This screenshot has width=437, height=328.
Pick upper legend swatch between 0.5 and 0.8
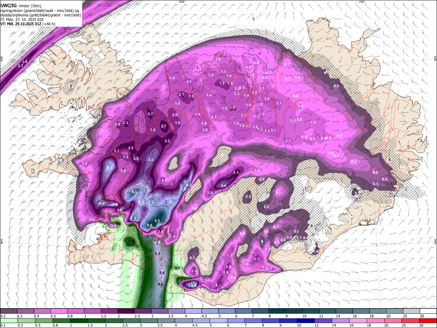click(59, 311)
